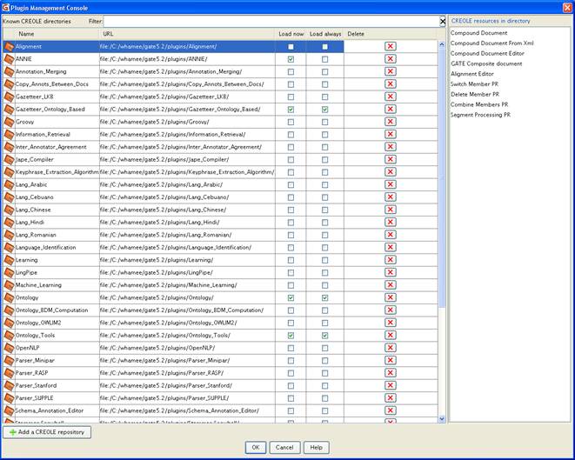
Task: Select 'GATE Composite document' entry
Action: (x=486, y=63)
